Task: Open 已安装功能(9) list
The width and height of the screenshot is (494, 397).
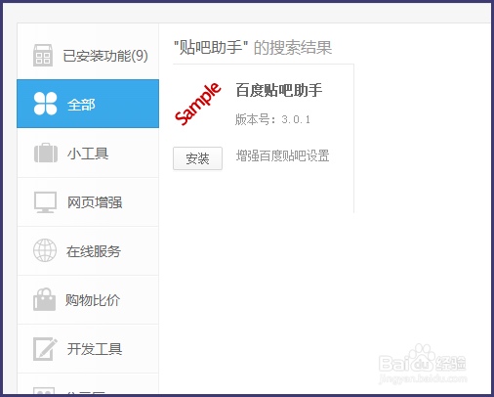Action: 88,52
